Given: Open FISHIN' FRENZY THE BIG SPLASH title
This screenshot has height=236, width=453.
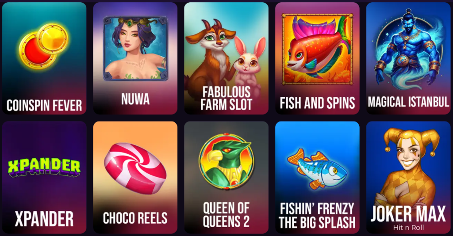Looking at the screenshot, I should point(317,216).
